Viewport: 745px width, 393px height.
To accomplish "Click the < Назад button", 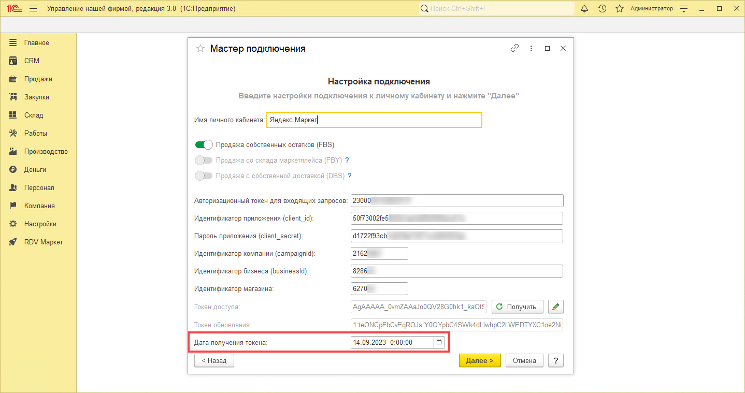I will click(x=214, y=360).
